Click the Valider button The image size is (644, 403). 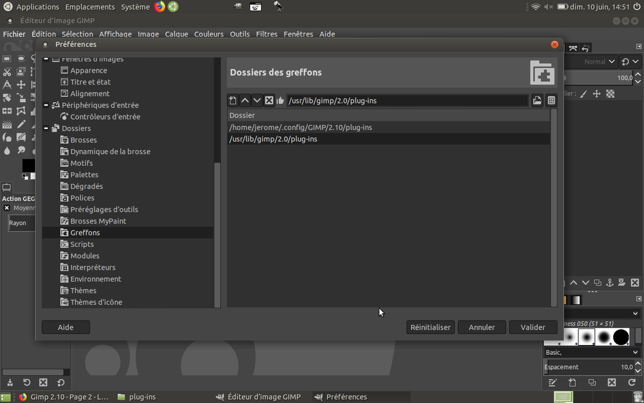[x=533, y=328]
